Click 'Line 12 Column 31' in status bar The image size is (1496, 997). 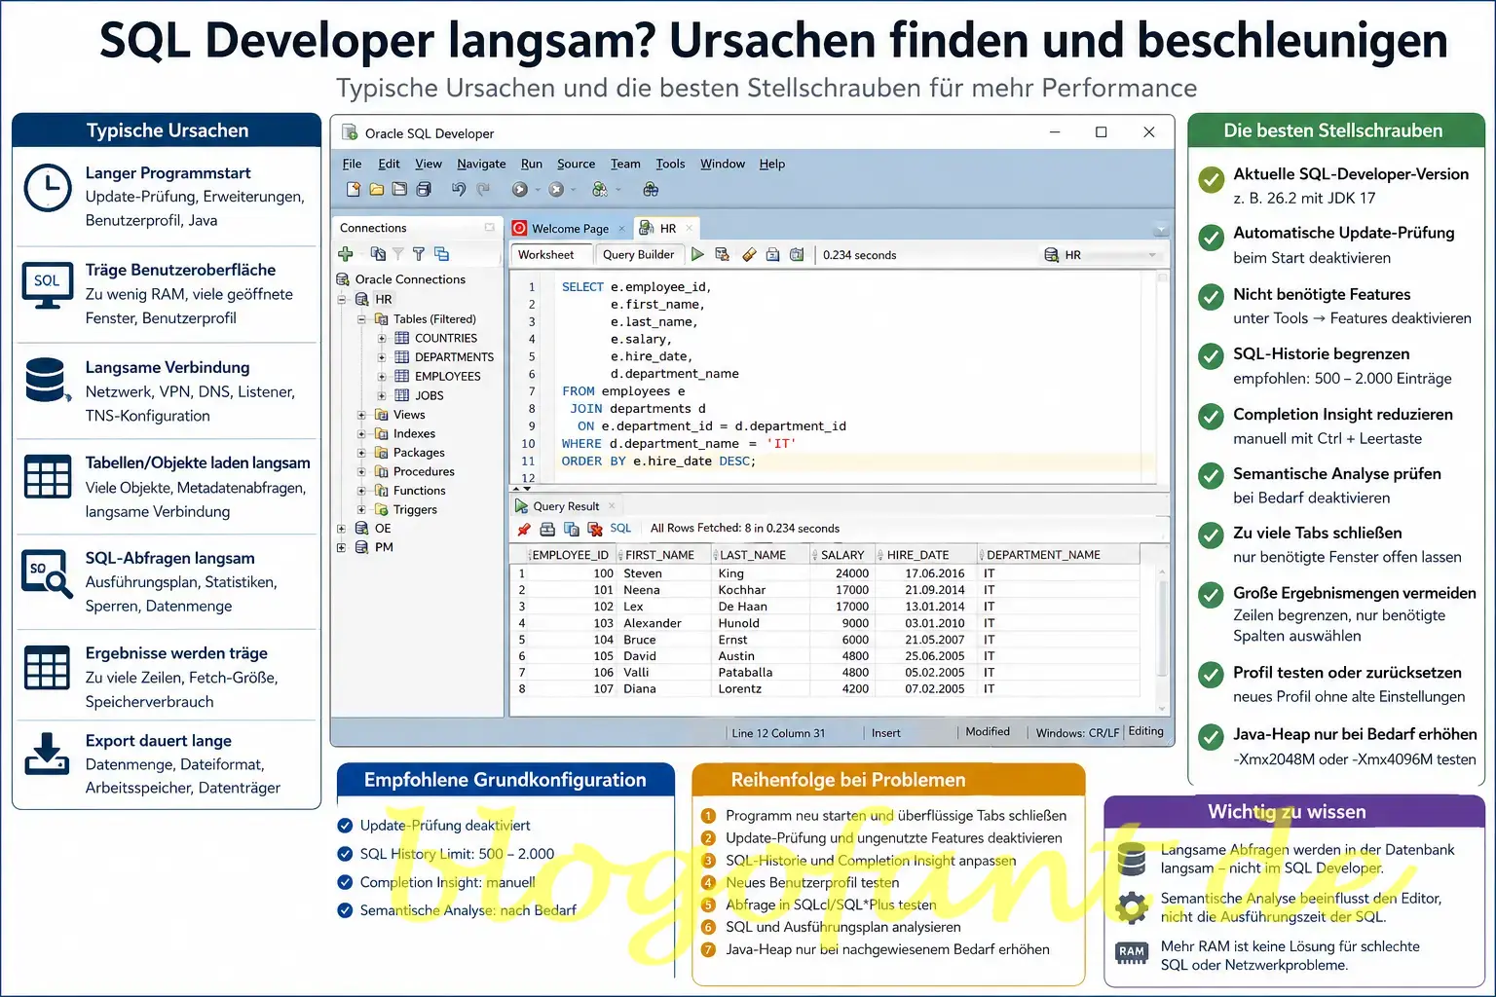click(x=778, y=733)
